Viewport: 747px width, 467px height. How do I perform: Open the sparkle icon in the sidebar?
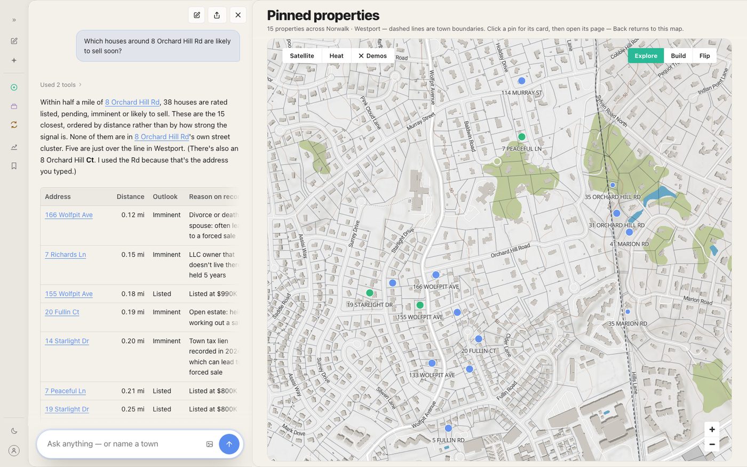point(14,61)
